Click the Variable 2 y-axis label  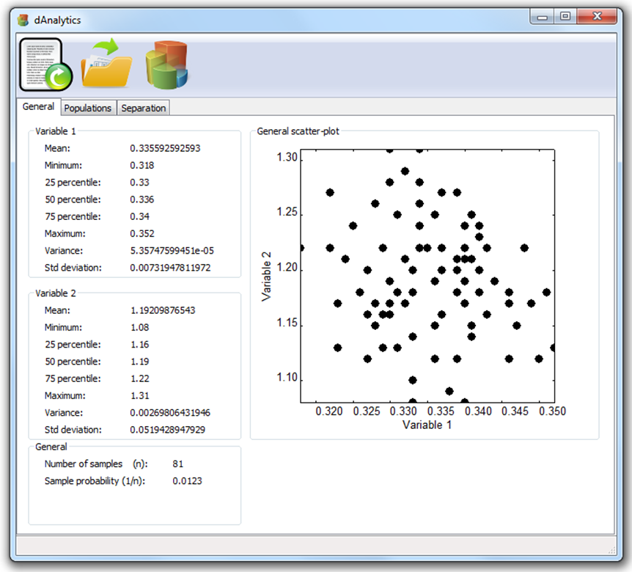point(266,276)
